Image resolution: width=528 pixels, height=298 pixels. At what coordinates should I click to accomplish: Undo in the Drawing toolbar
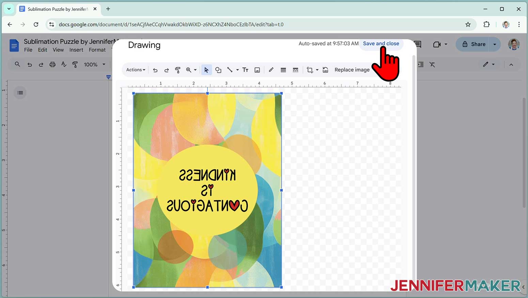tap(155, 70)
